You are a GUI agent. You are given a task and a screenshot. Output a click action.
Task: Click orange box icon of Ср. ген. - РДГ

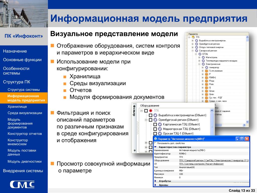(207, 98)
